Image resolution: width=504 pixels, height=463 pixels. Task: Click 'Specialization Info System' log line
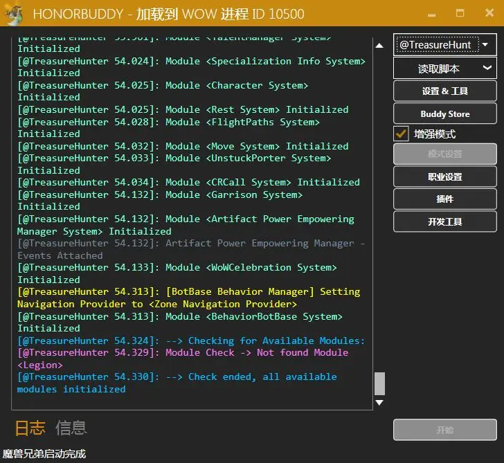point(191,67)
